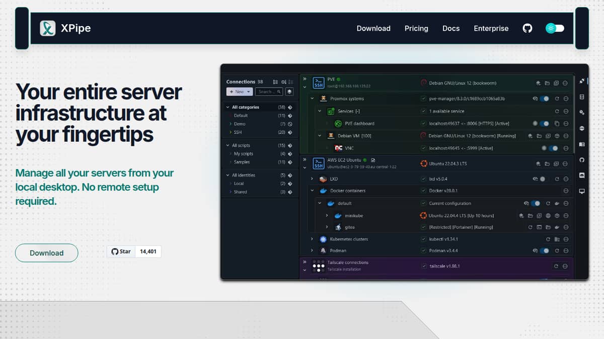
Task: Expand the Demo category
Action: click(231, 124)
